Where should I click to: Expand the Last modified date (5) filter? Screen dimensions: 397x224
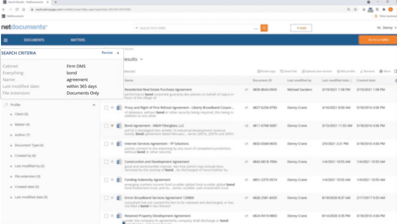tap(31, 197)
